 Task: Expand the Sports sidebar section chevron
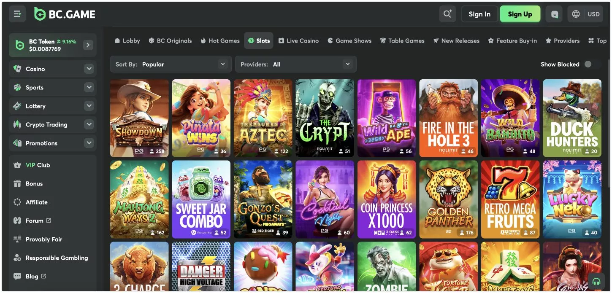(89, 87)
